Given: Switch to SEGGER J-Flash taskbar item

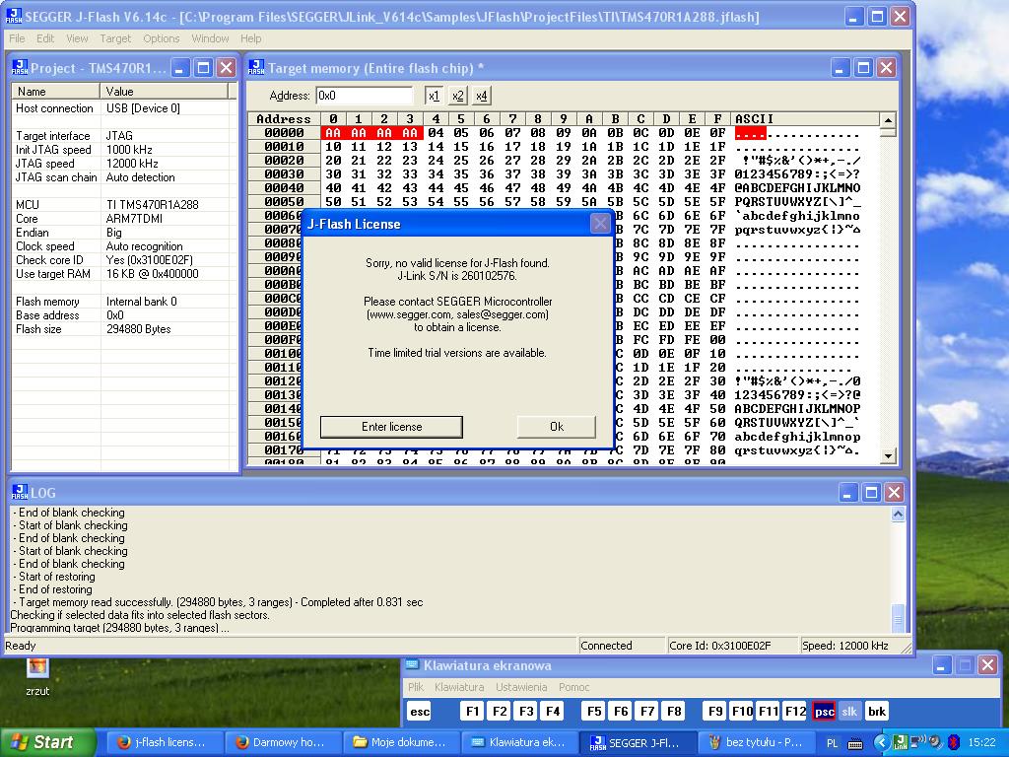Looking at the screenshot, I should (x=638, y=742).
